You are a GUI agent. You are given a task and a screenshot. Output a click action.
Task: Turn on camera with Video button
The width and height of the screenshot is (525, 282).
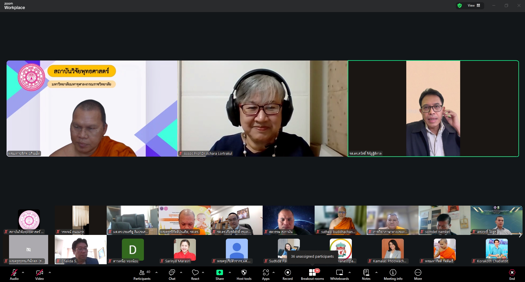tap(39, 275)
